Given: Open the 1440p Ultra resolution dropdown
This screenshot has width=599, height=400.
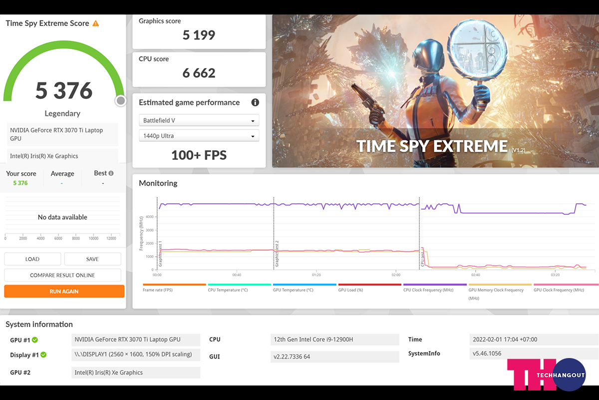Looking at the screenshot, I should (199, 135).
